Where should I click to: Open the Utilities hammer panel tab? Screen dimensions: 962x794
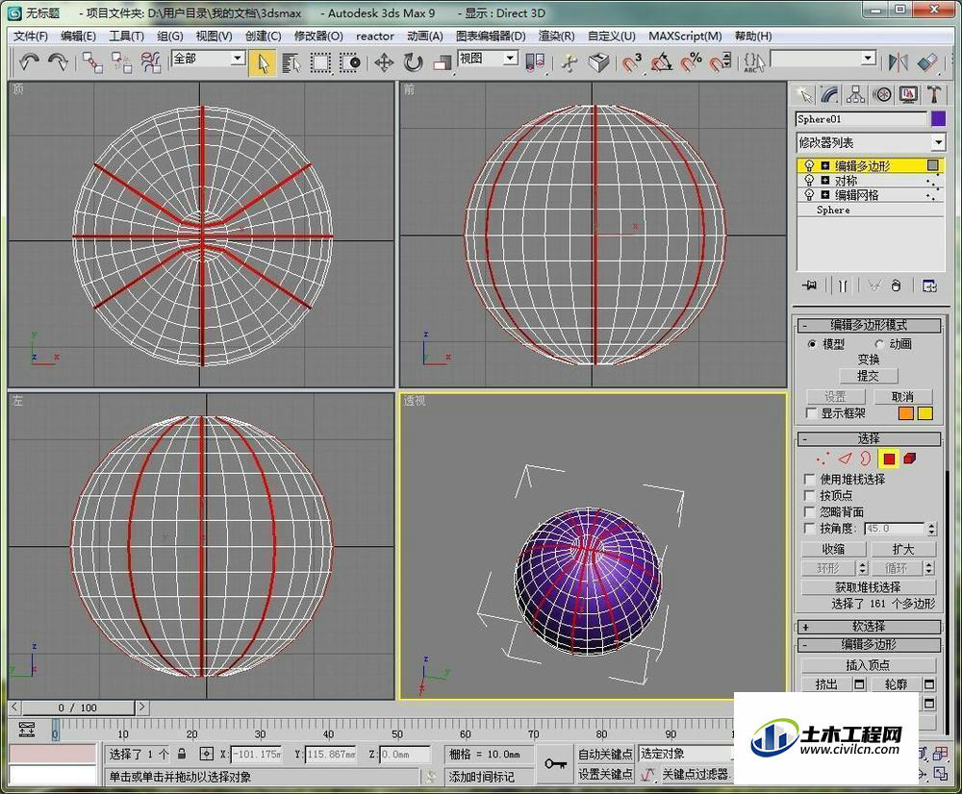tap(934, 94)
